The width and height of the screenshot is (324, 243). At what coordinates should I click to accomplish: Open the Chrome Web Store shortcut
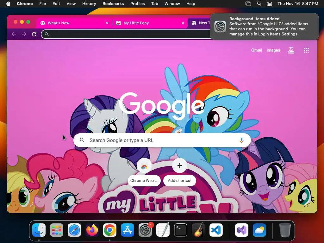[x=144, y=172]
